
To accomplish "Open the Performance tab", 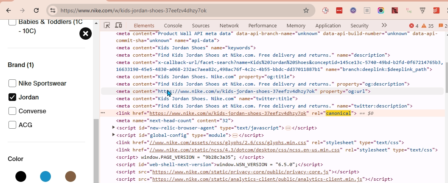I will click(262, 26).
